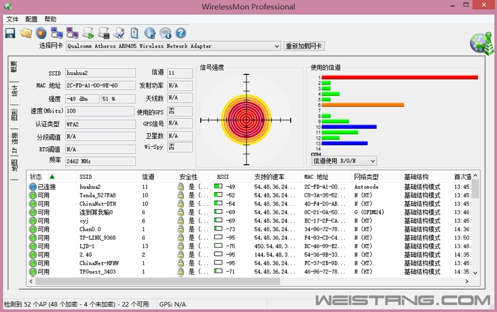Open the clipboard checklist toolbar icon

(x=134, y=33)
